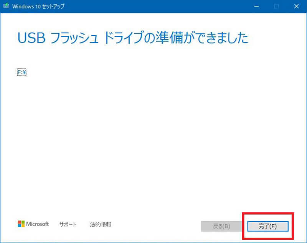Click the 完了(F) finish button
The image size is (307, 243).
tap(267, 226)
